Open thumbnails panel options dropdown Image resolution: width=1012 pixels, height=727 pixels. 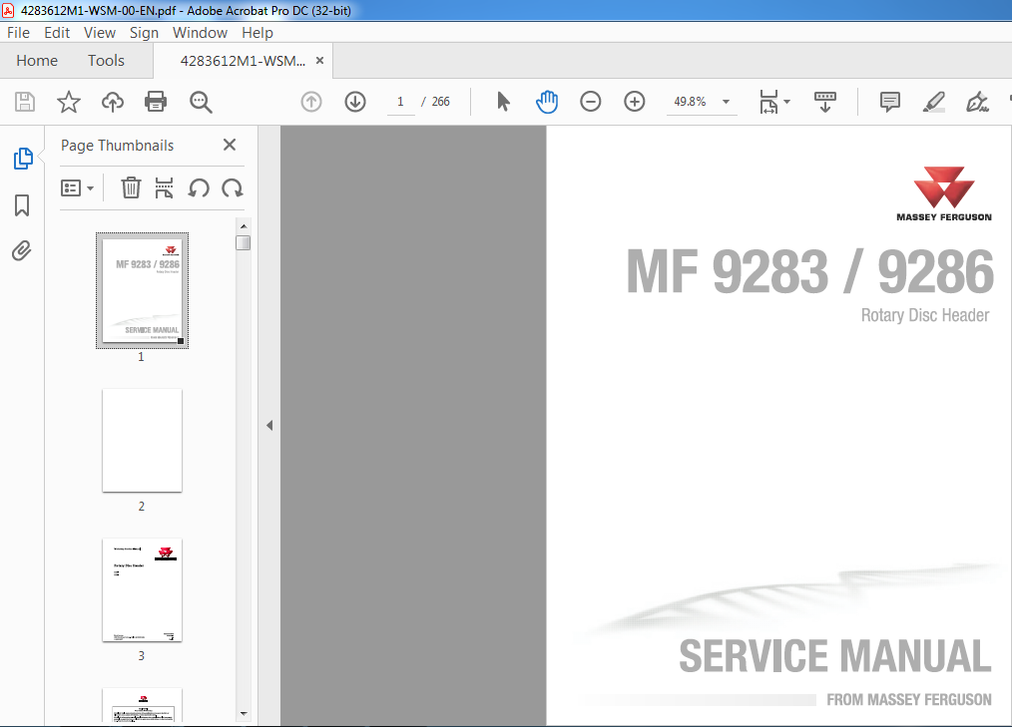click(x=78, y=187)
